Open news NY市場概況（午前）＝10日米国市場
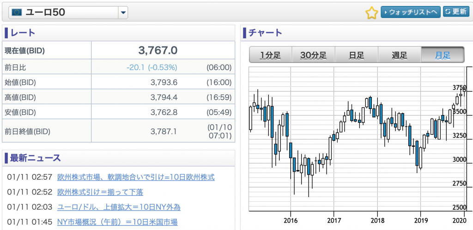The image size is (473, 230). (117, 222)
